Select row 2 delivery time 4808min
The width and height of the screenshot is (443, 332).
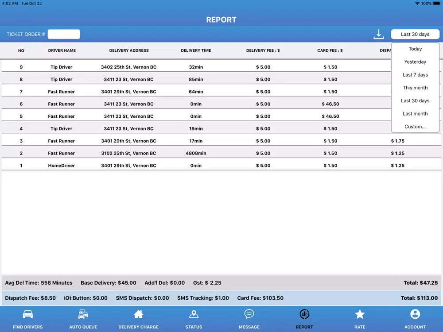196,153
